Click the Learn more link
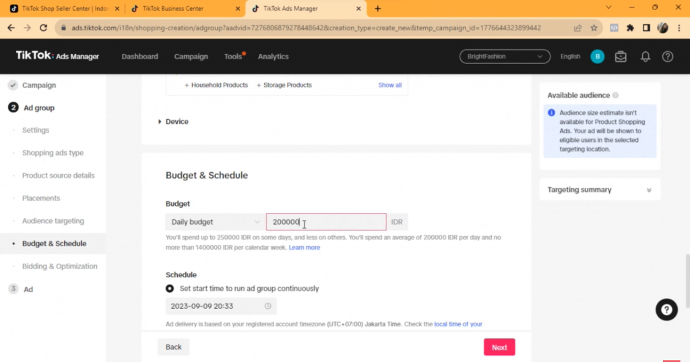Screen dimensions: 690x362 [x=305, y=248]
